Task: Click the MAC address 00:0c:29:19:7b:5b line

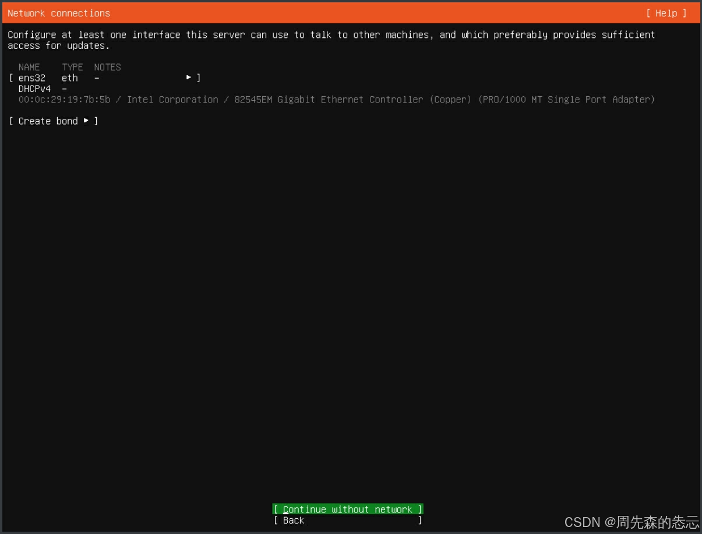Action: coord(337,100)
